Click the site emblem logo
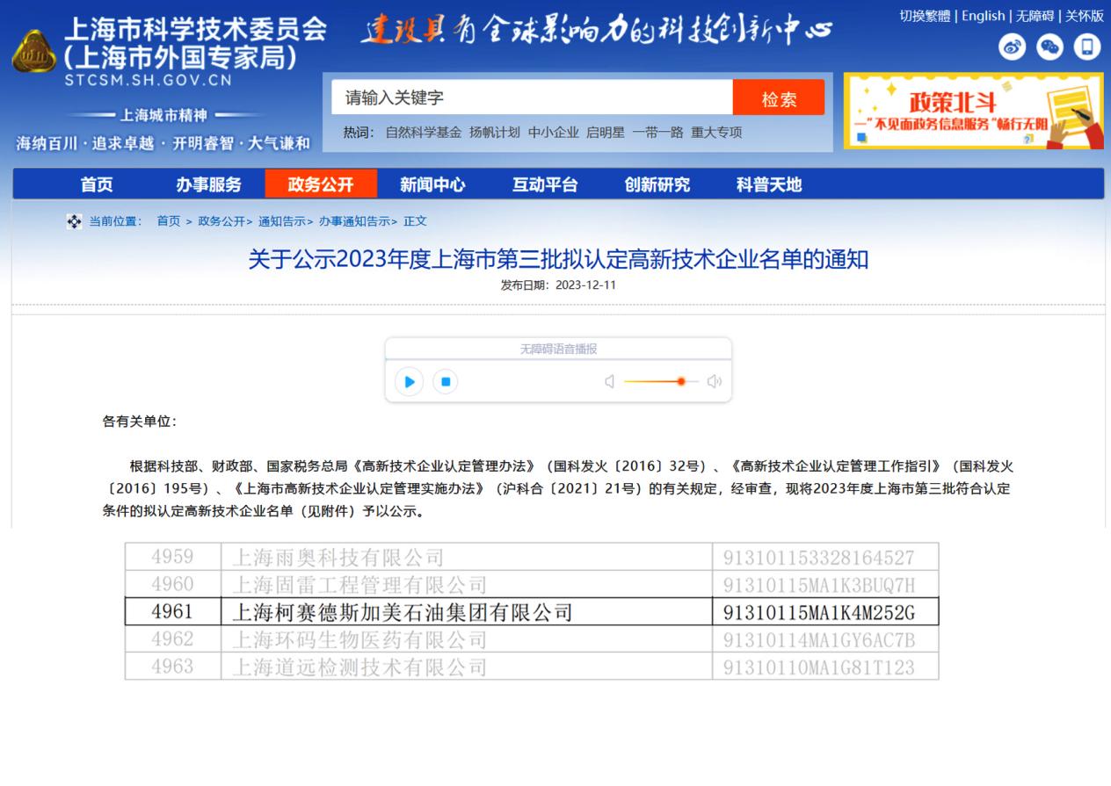The image size is (1111, 786). 33,52
